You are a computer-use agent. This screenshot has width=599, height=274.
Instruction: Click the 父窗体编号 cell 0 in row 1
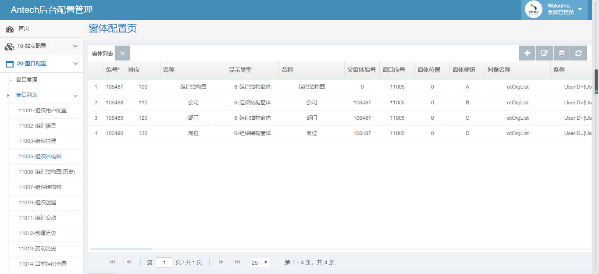(x=362, y=87)
